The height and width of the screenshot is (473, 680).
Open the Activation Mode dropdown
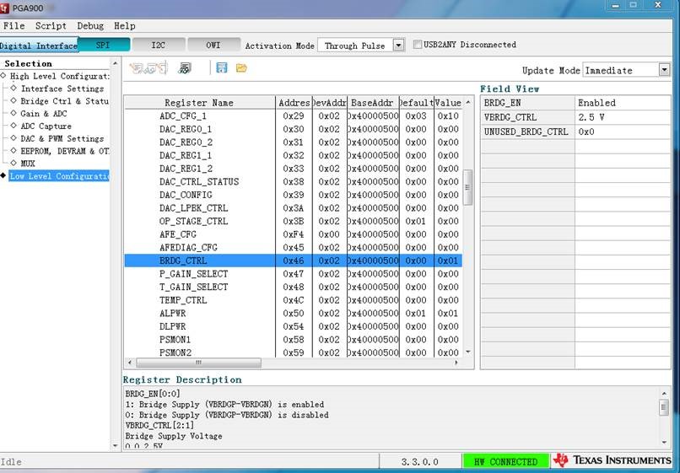tap(398, 45)
